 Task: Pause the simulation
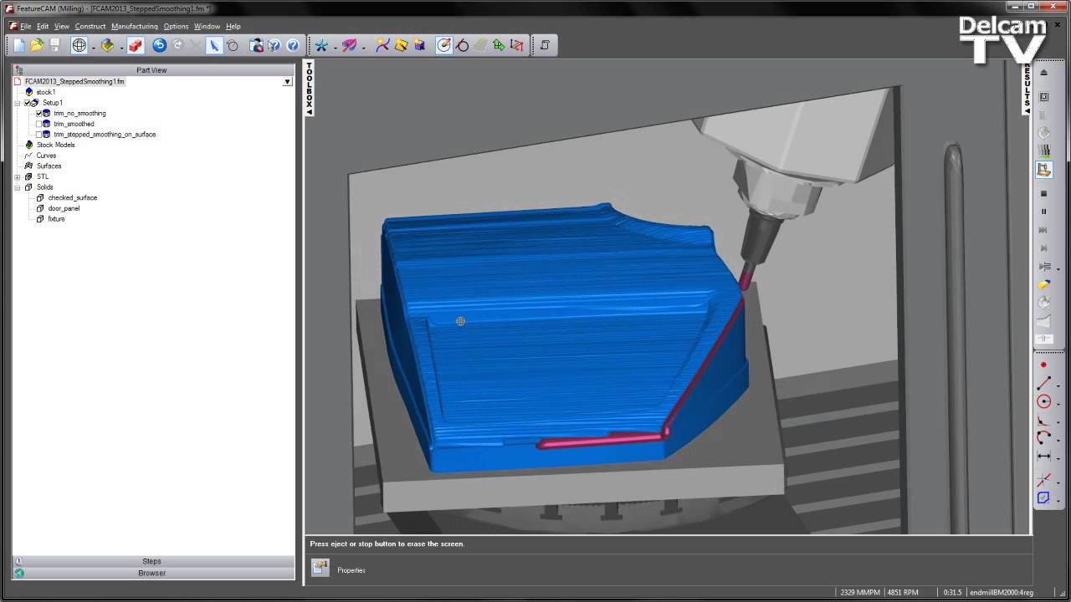[1043, 212]
